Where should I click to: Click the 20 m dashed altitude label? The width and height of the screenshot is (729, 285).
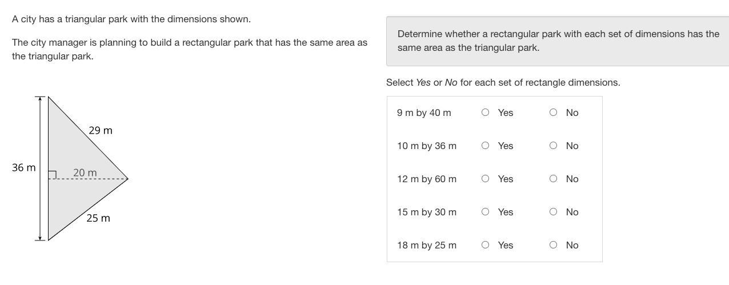[85, 172]
